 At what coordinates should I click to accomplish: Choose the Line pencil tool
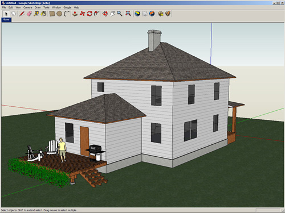[x=22, y=14]
